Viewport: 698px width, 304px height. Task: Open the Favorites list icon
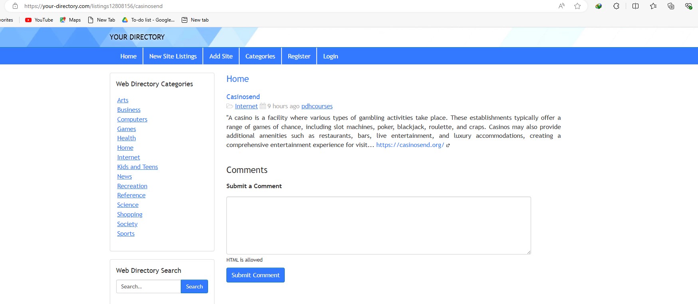(x=653, y=6)
